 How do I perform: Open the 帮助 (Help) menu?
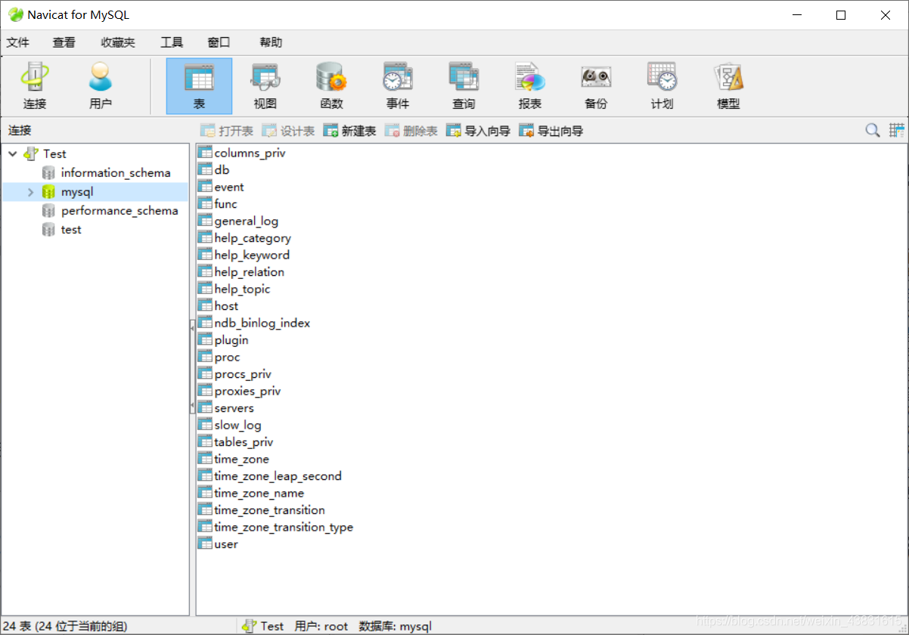271,42
